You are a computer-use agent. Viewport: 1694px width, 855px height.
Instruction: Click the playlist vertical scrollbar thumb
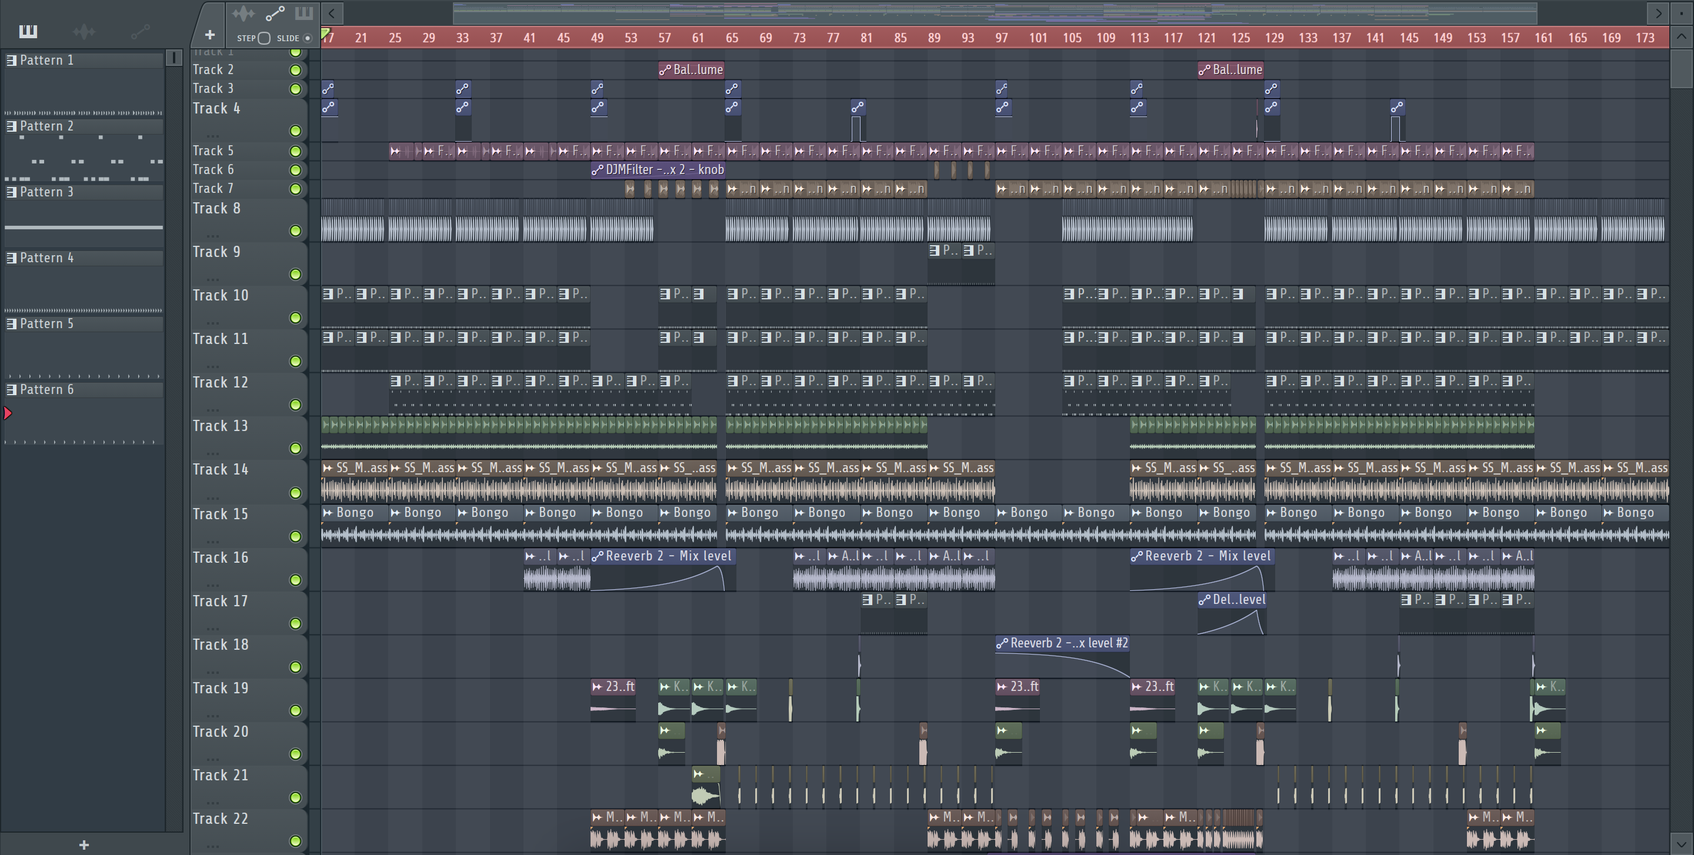pos(1682,68)
